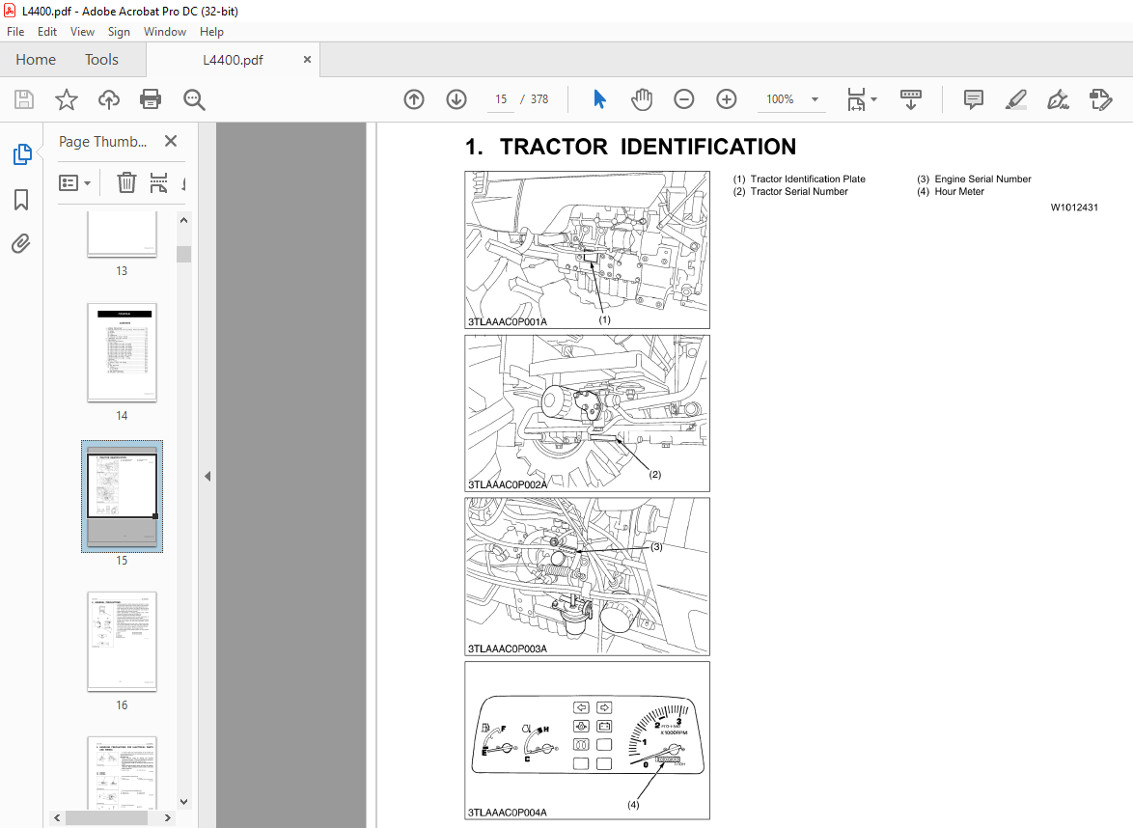
Task: Select page 14 thumbnail
Action: pos(122,352)
